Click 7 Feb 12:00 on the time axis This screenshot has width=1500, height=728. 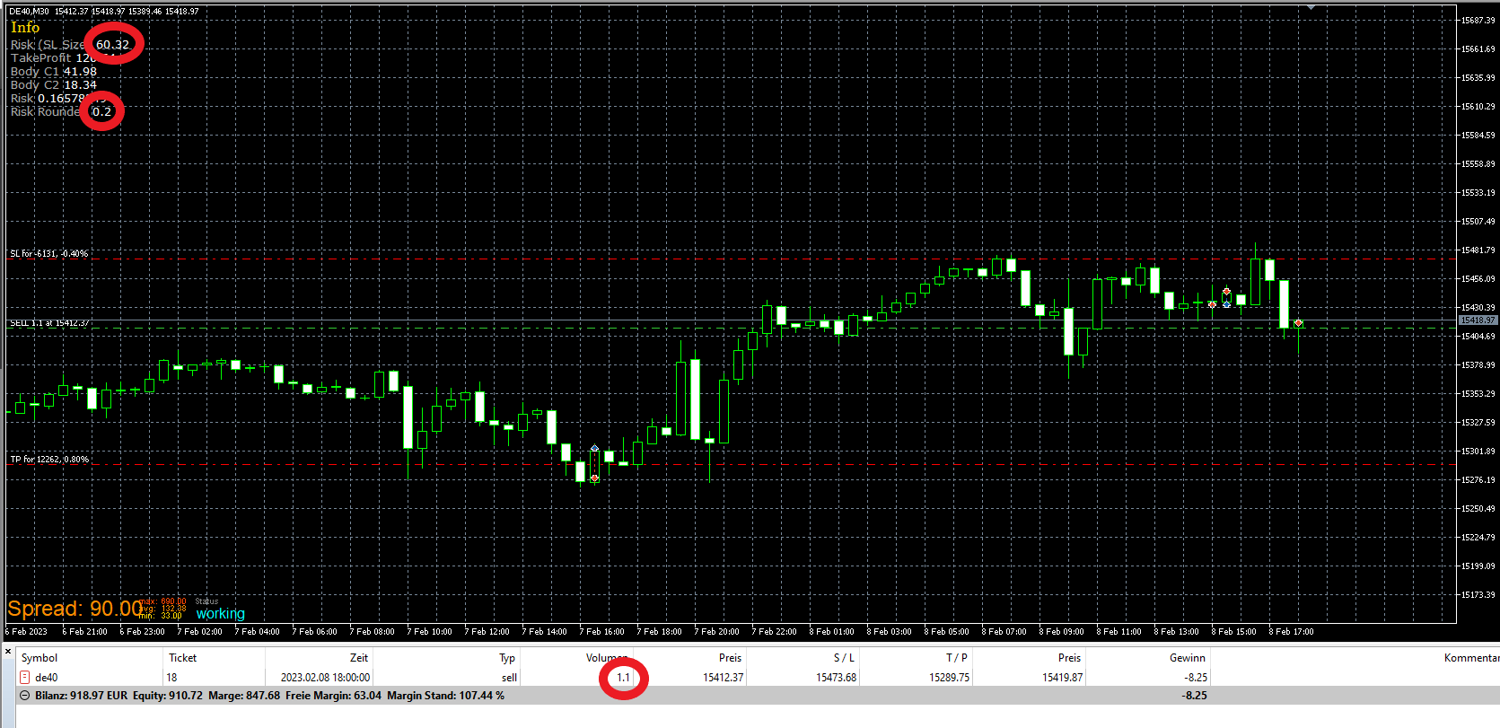tap(487, 632)
